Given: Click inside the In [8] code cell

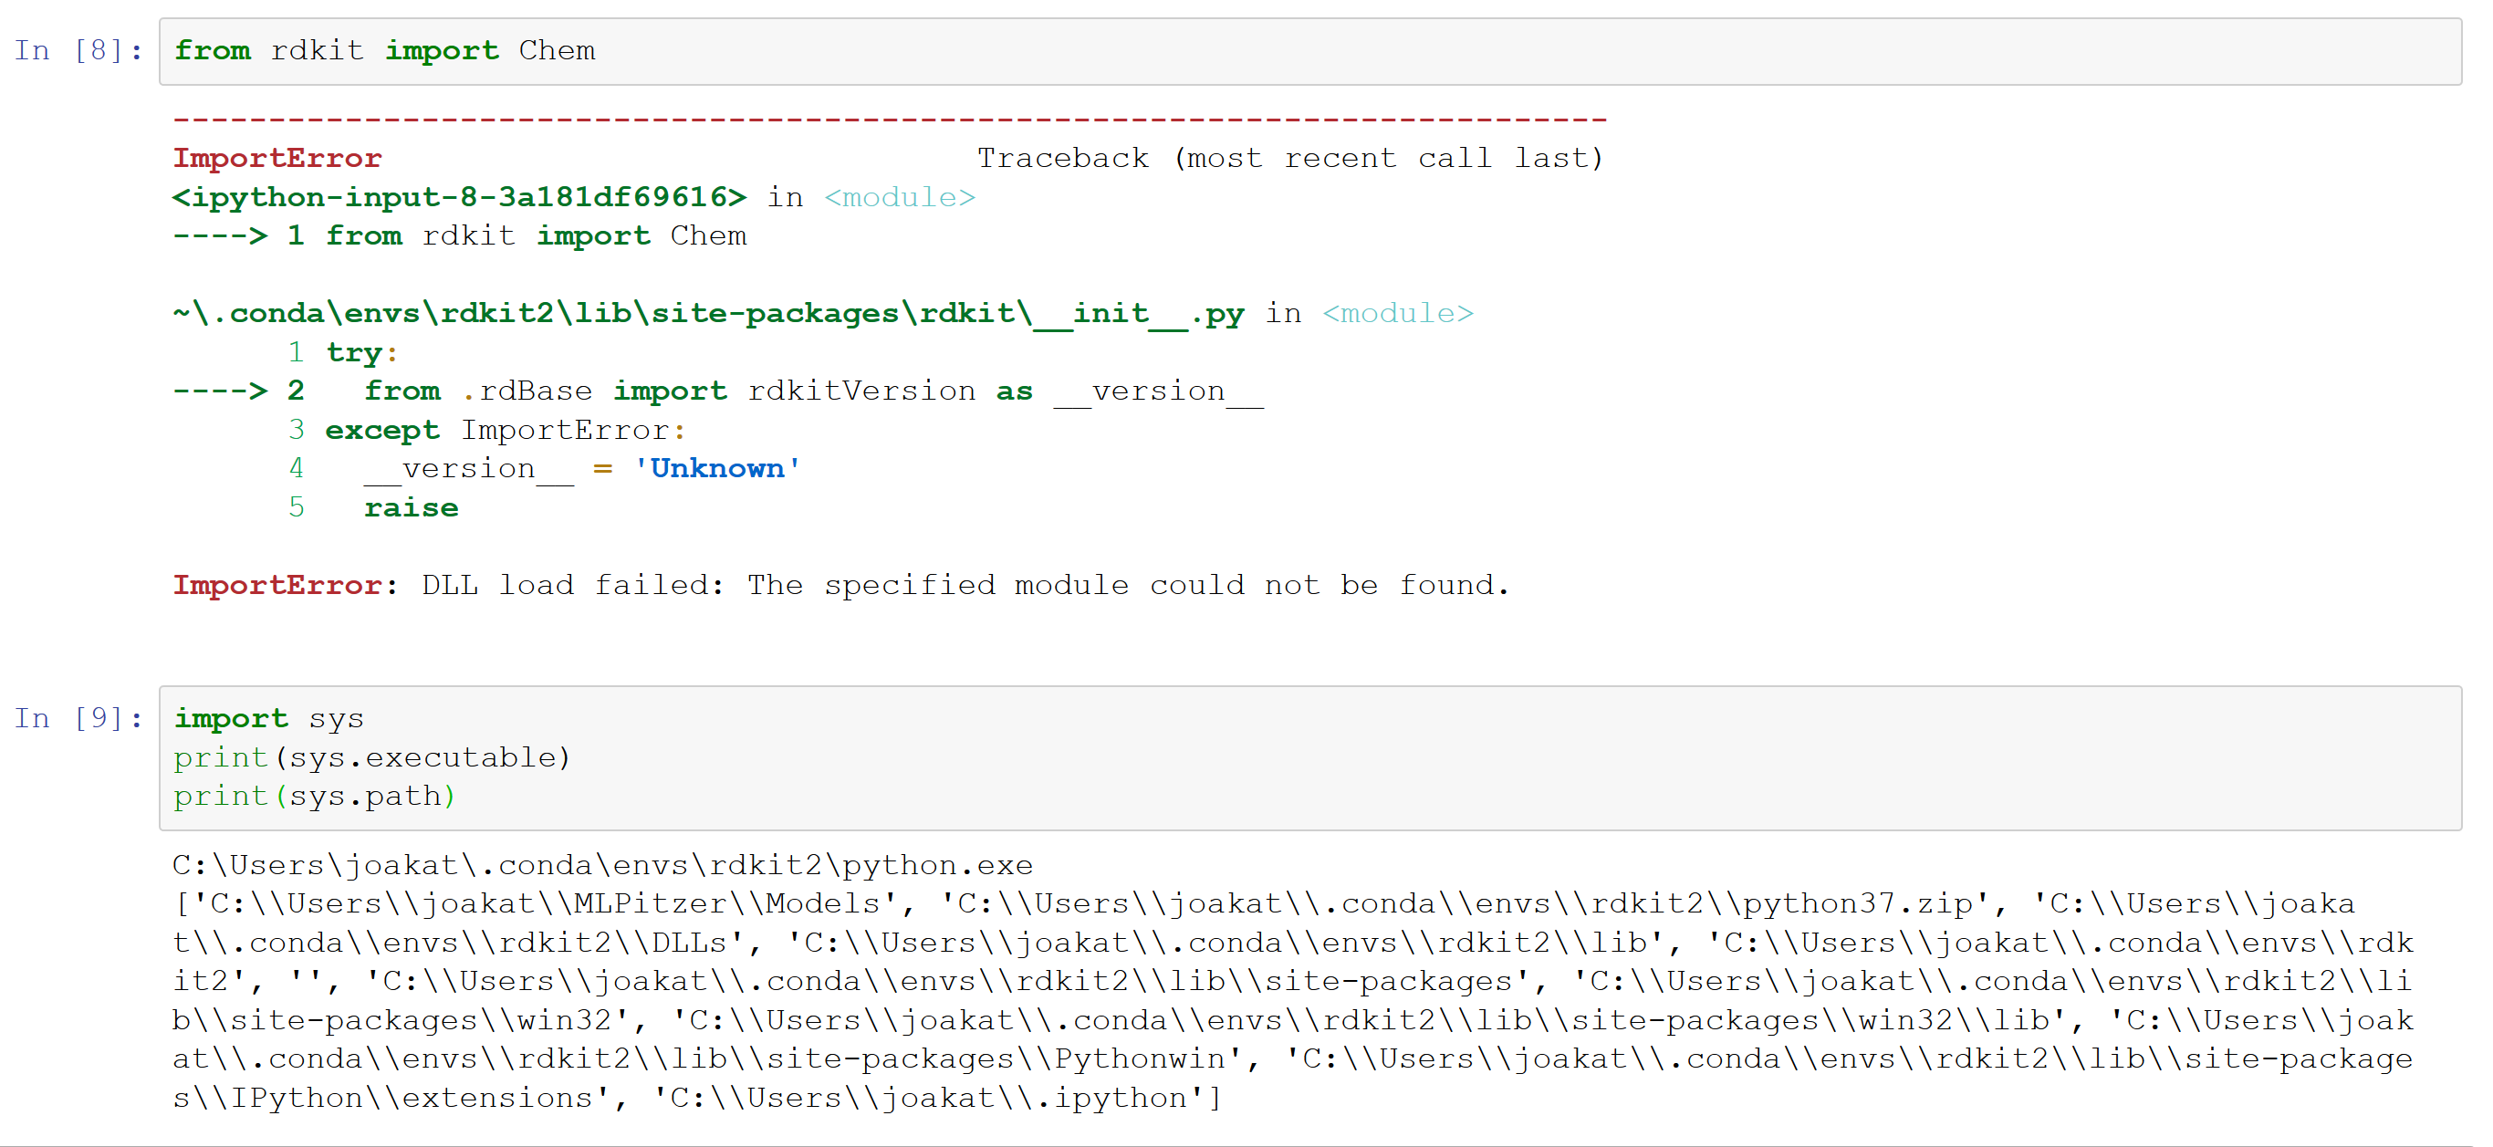Looking at the screenshot, I should click(x=1355, y=51).
